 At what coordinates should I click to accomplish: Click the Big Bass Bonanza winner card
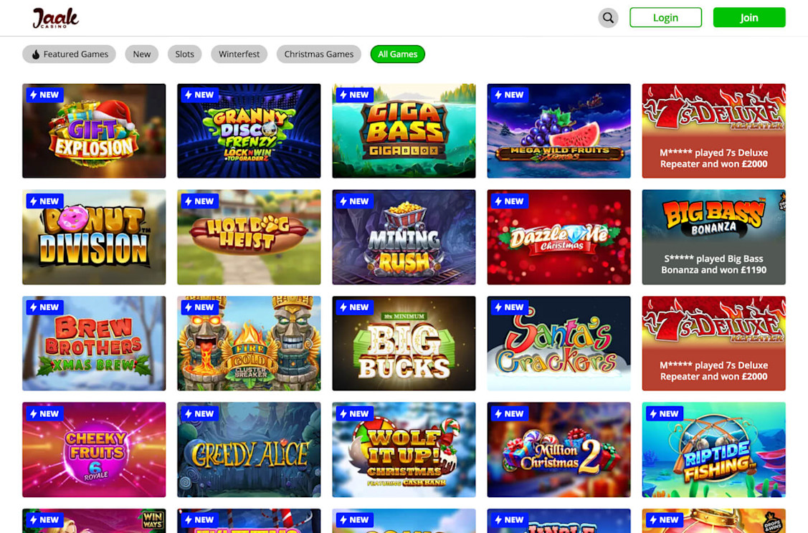713,237
